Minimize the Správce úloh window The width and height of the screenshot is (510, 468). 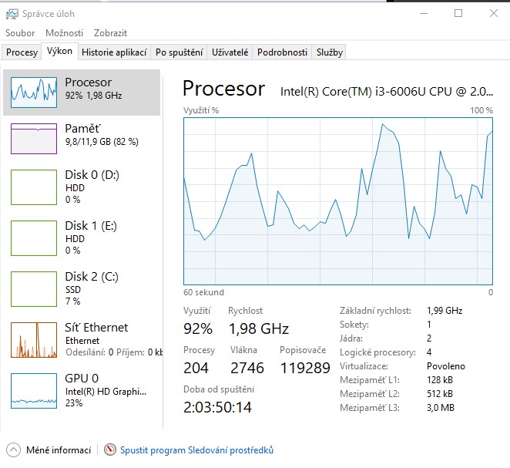coord(424,13)
